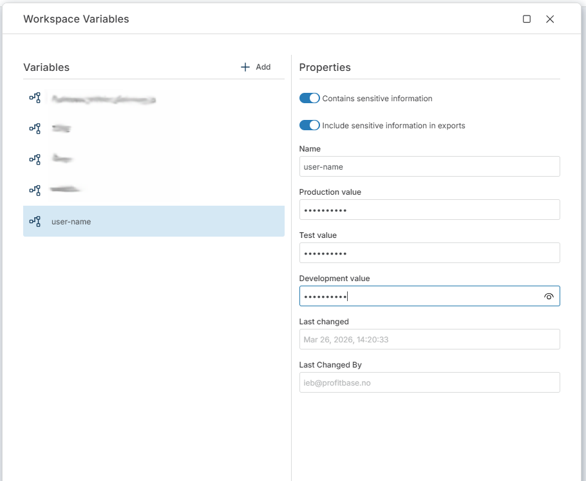Focus the Production value field
Image resolution: width=586 pixels, height=481 pixels.
click(429, 210)
